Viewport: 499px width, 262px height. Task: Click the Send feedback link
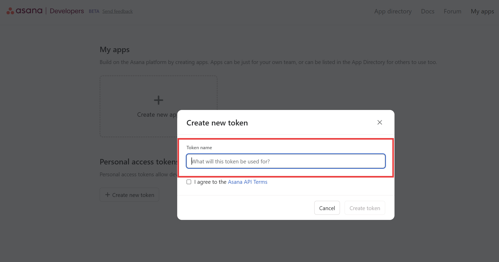click(x=117, y=11)
